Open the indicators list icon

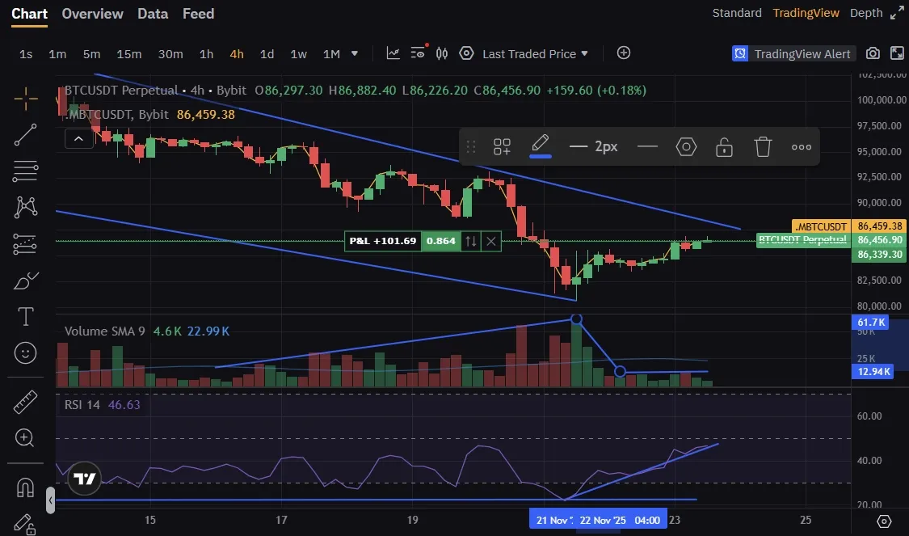coord(418,53)
